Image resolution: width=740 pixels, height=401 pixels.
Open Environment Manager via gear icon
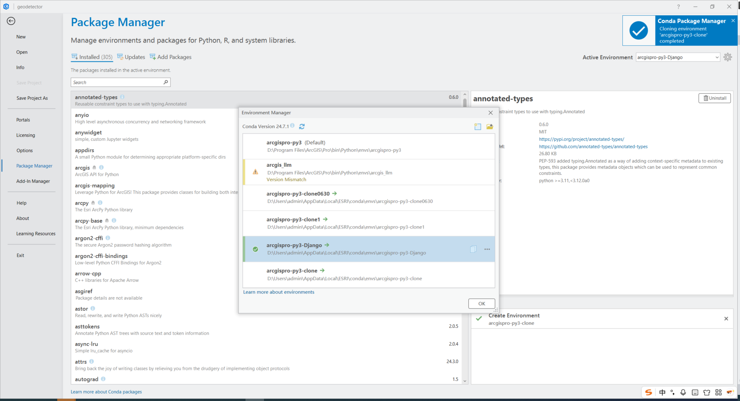pos(728,57)
